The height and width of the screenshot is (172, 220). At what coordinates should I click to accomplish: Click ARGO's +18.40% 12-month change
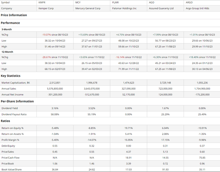tap(194, 57)
